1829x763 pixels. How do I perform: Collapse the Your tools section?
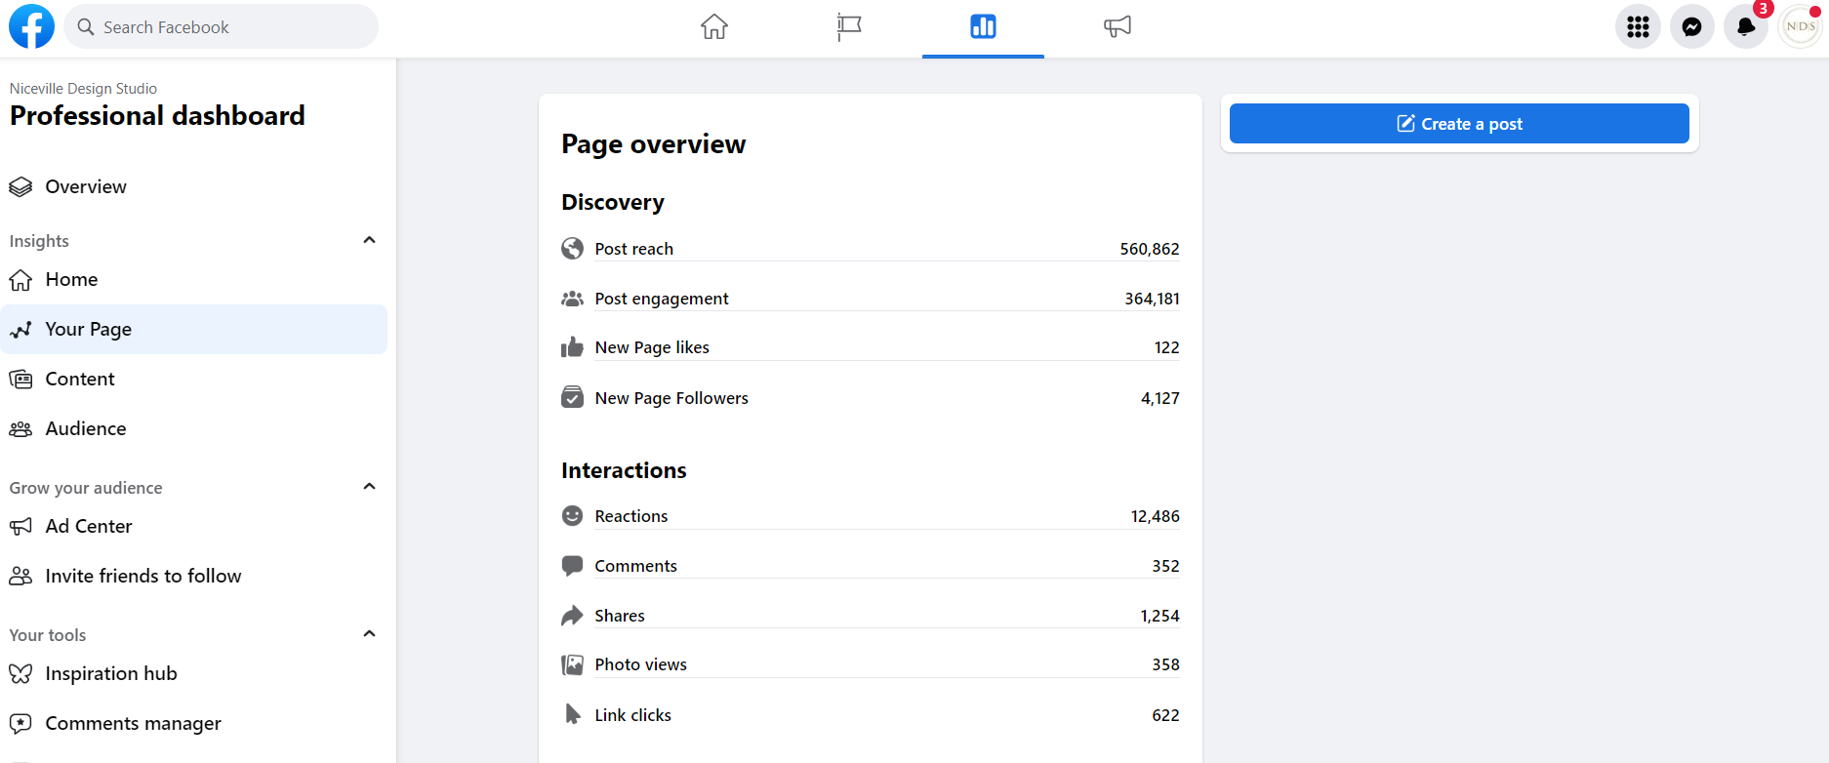369,633
